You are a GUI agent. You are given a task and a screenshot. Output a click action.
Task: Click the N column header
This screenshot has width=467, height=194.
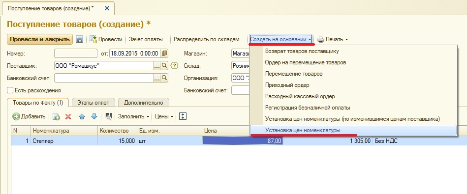click(x=21, y=131)
